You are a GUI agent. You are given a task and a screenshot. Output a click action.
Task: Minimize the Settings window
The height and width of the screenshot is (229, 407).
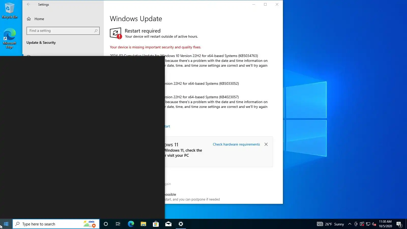tap(254, 4)
